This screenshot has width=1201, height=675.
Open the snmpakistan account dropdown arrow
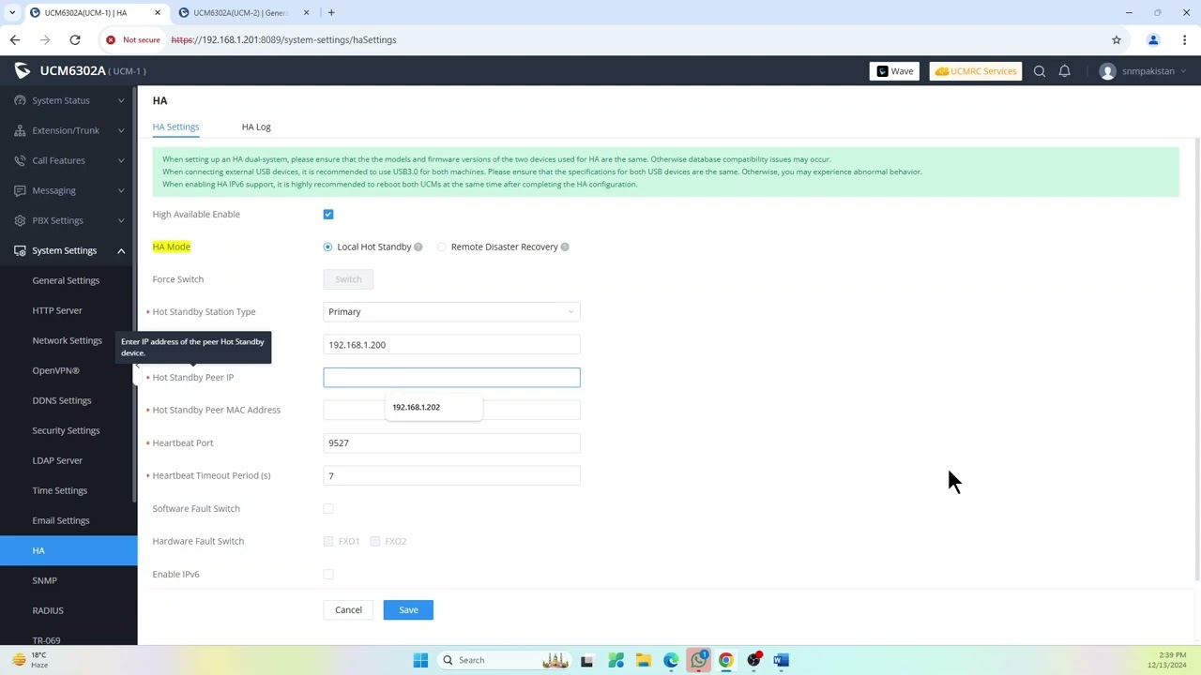click(x=1184, y=71)
